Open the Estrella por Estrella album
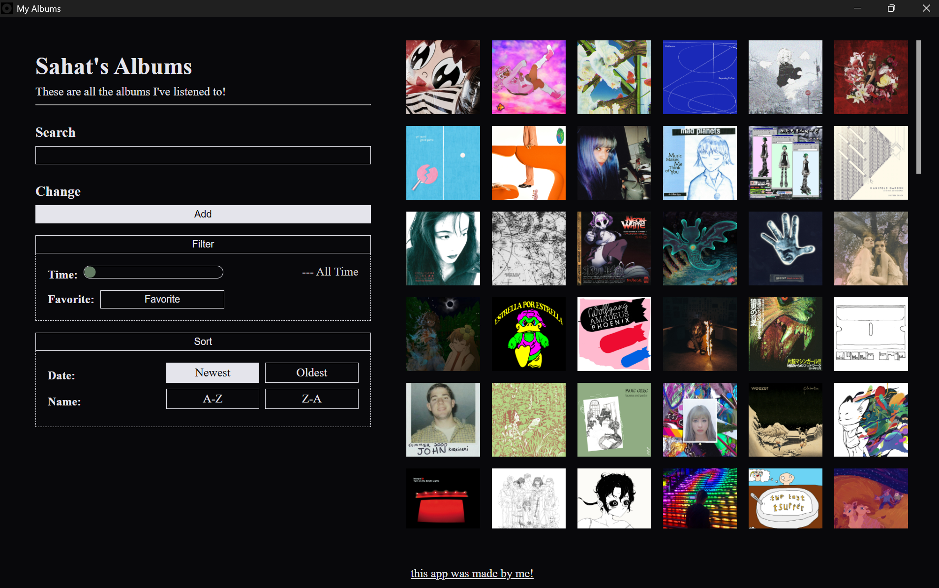Screen dimensions: 939x588 coord(528,334)
